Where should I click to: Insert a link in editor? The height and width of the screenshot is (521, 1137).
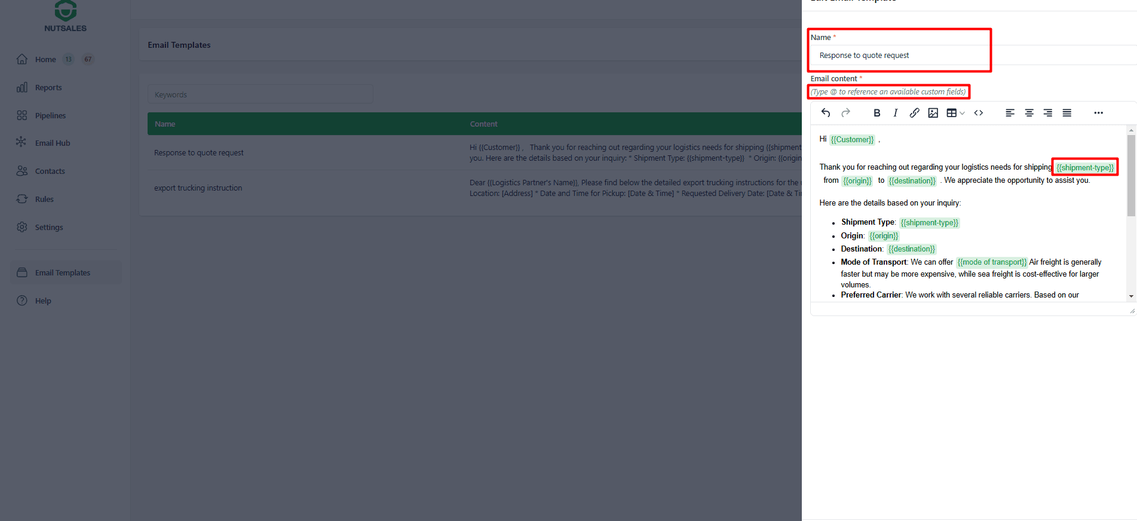[914, 113]
